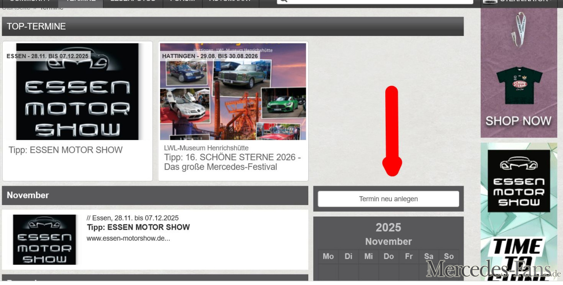Click the search magnifier icon

[x=284, y=1]
